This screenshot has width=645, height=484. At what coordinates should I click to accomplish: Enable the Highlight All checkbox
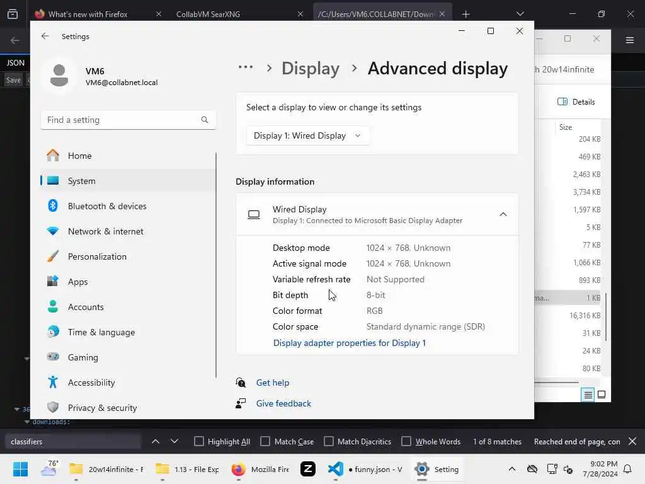point(199,442)
